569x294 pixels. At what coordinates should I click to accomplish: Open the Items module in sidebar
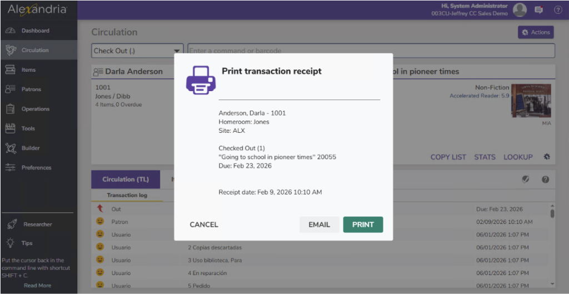point(28,70)
